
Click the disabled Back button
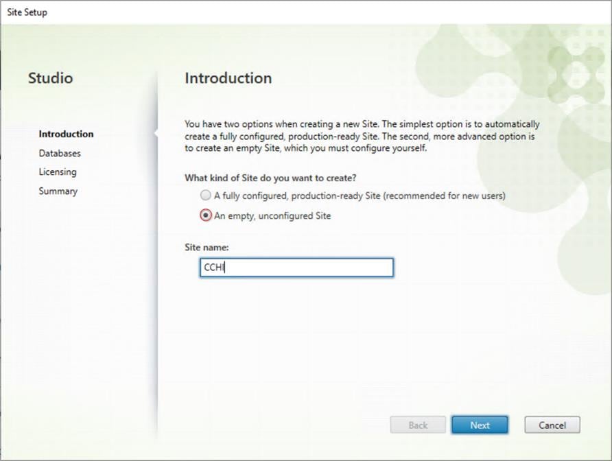click(x=418, y=425)
